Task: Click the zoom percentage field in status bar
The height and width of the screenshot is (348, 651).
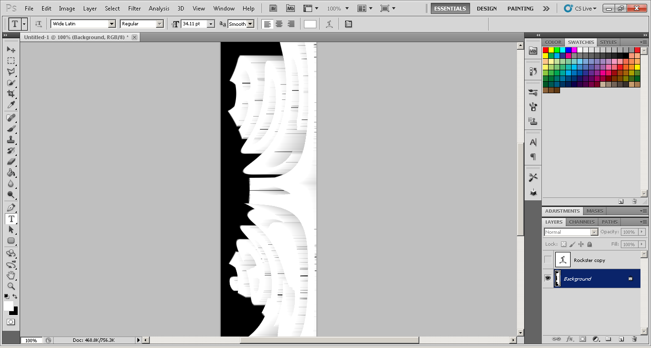Action: [31, 340]
